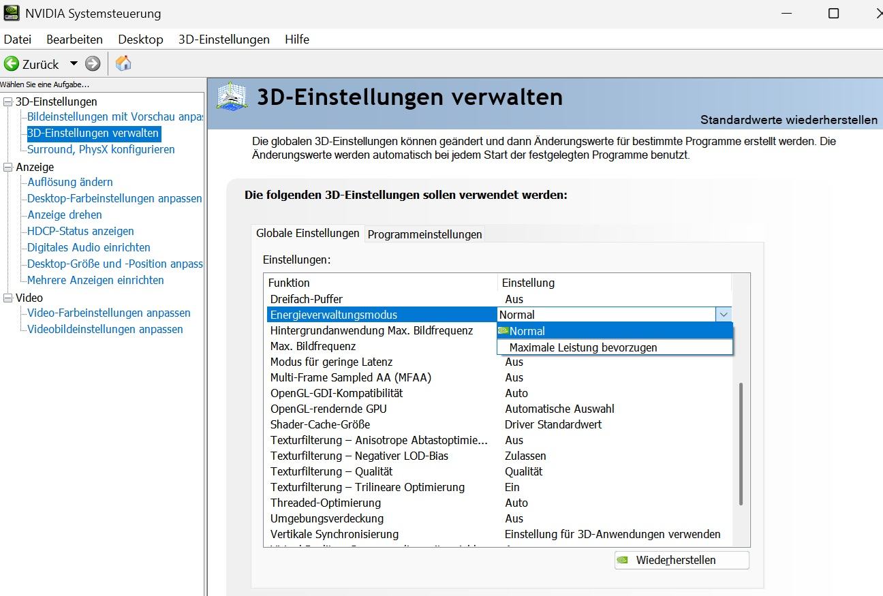Open the 3D-Einstellungen menu

coord(224,40)
